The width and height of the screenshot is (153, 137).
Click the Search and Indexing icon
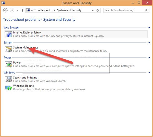8,79
